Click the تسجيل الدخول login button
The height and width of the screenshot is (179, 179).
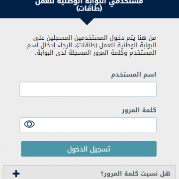point(89,149)
